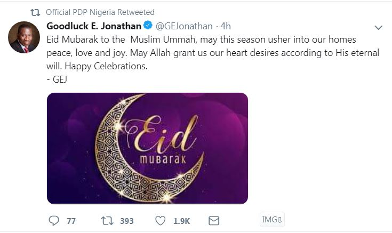Open the Goodluck E. Jonathan display name
Screen dimensions: 392x233
[x=94, y=26]
